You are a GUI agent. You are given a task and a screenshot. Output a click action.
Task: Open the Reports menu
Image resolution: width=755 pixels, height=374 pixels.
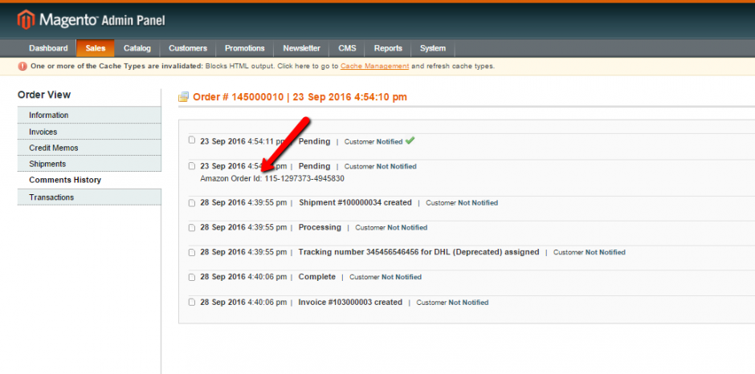click(x=388, y=48)
